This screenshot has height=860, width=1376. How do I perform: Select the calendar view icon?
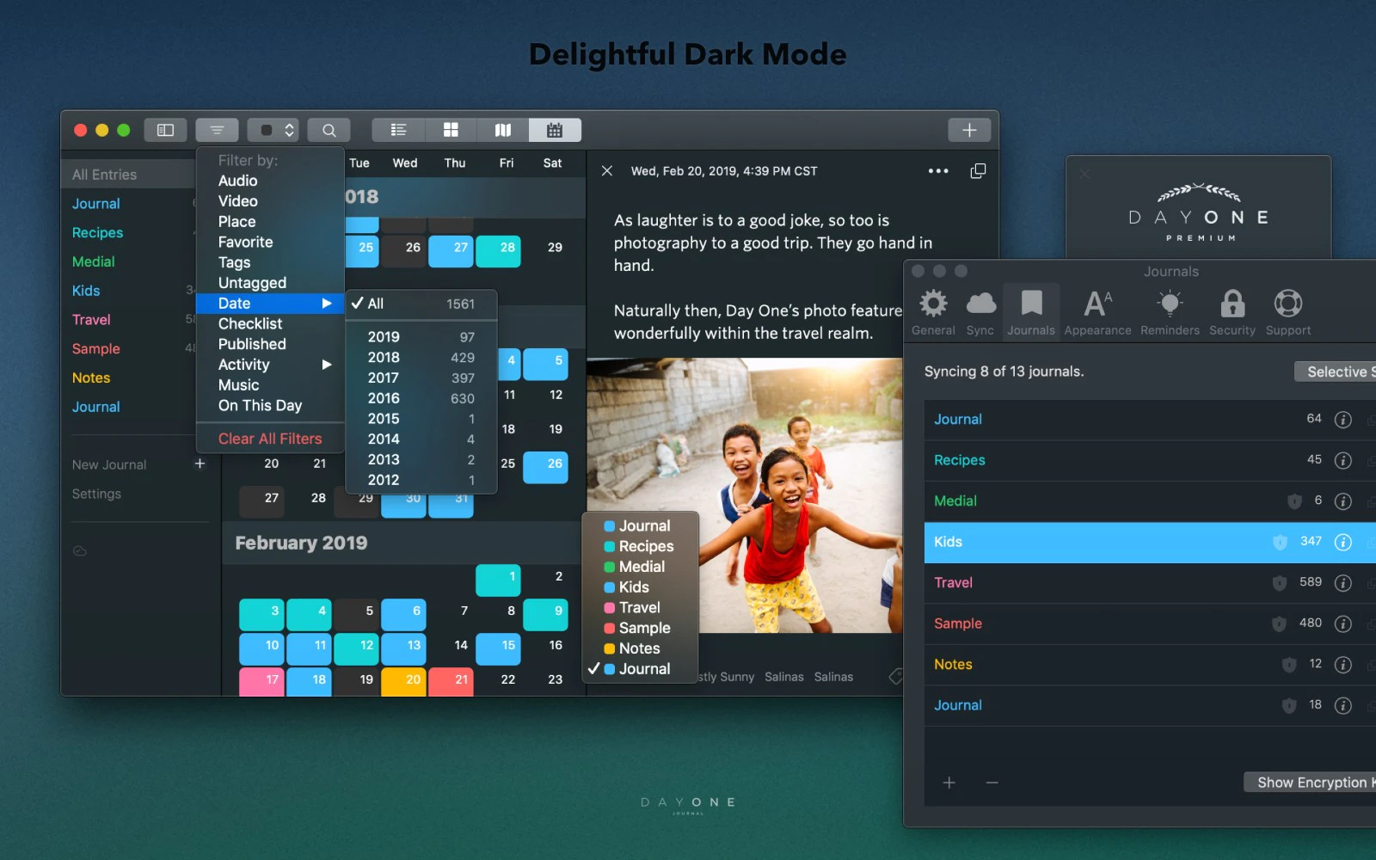pos(555,129)
